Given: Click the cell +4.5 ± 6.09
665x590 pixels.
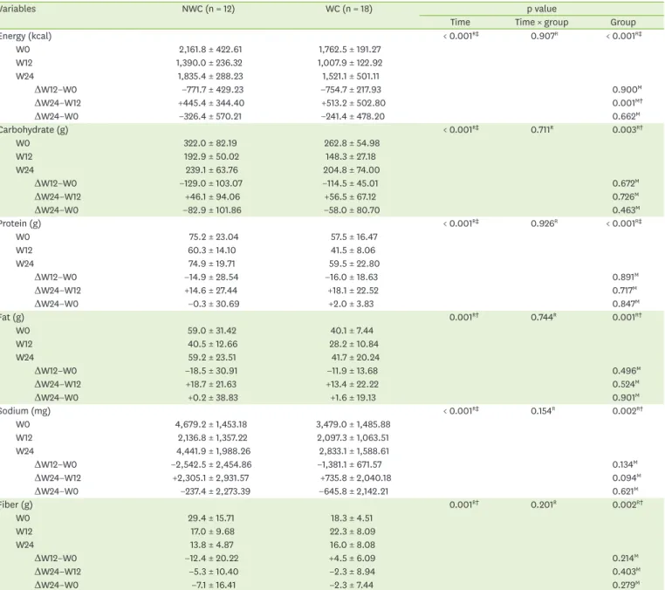Looking at the screenshot, I should click(352, 559).
